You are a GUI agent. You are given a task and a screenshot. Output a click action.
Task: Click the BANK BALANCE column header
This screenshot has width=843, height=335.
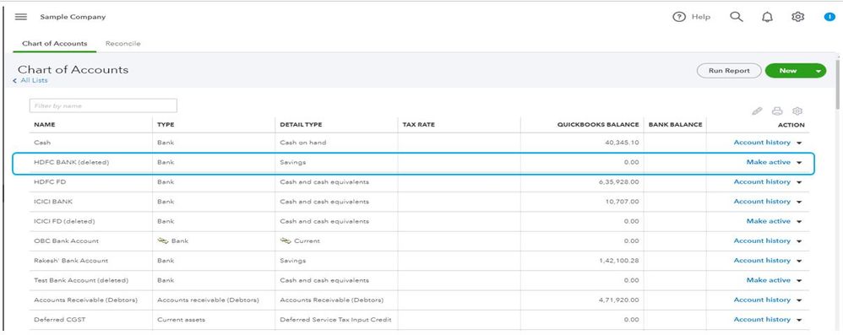point(675,125)
